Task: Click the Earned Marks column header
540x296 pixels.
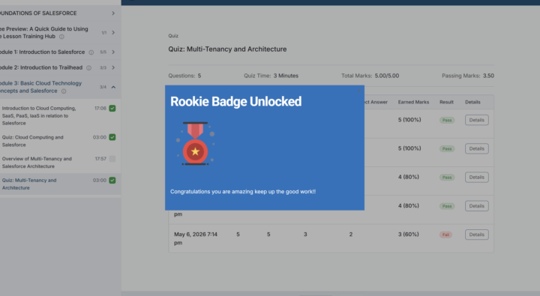Action: click(413, 102)
